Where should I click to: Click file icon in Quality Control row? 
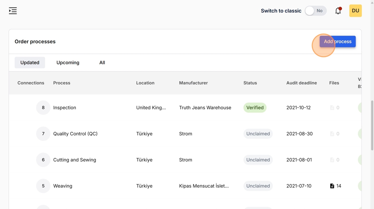tap(332, 134)
